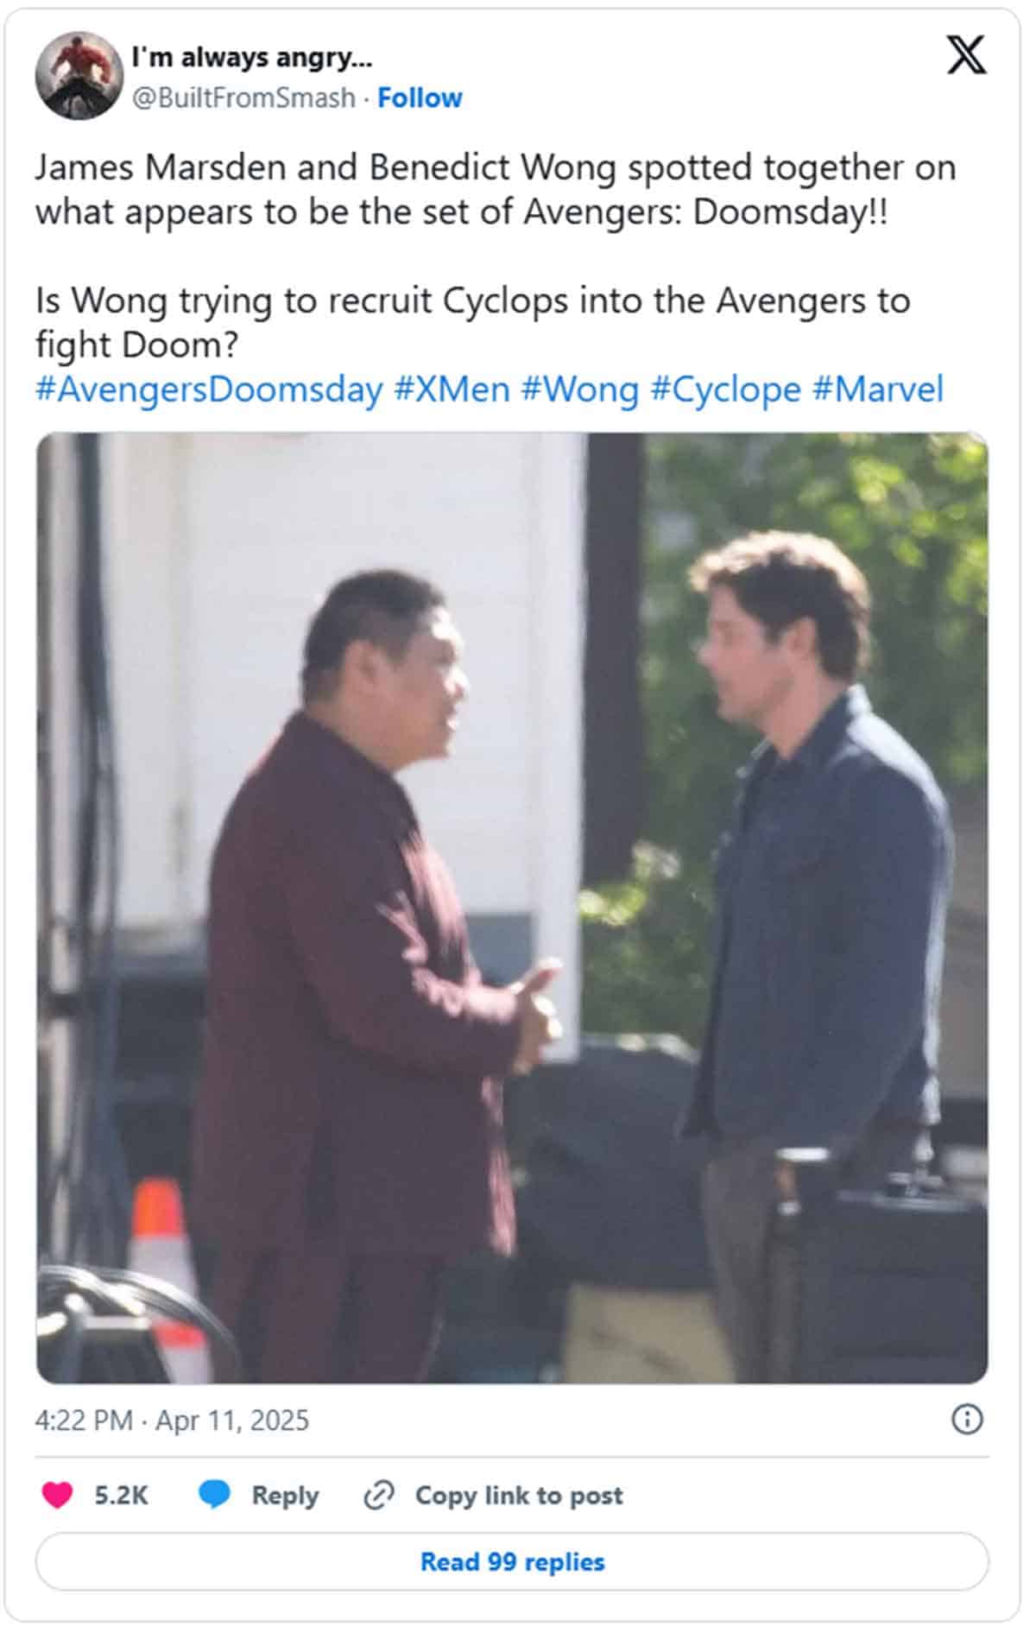Open the #XMen hashtag
This screenshot has height=1633, width=1036.
coord(452,389)
